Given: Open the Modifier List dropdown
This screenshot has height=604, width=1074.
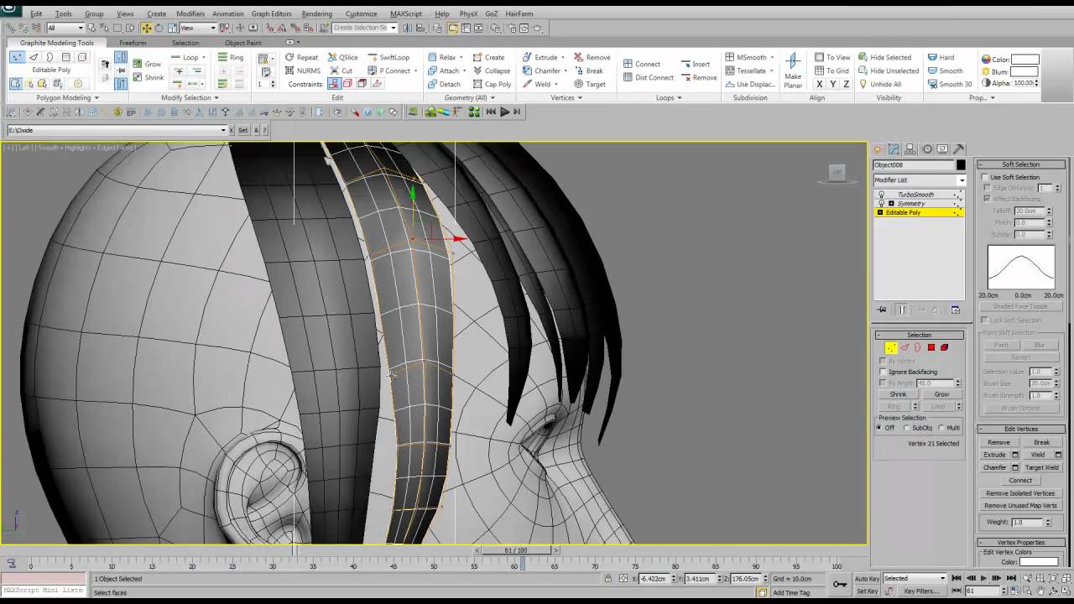Looking at the screenshot, I should (x=962, y=180).
